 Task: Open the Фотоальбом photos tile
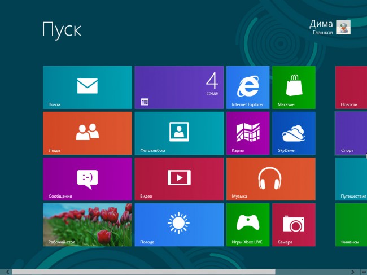179,133
